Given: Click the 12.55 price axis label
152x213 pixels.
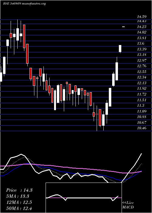Looking at the screenshot, I should coord(142,72).
